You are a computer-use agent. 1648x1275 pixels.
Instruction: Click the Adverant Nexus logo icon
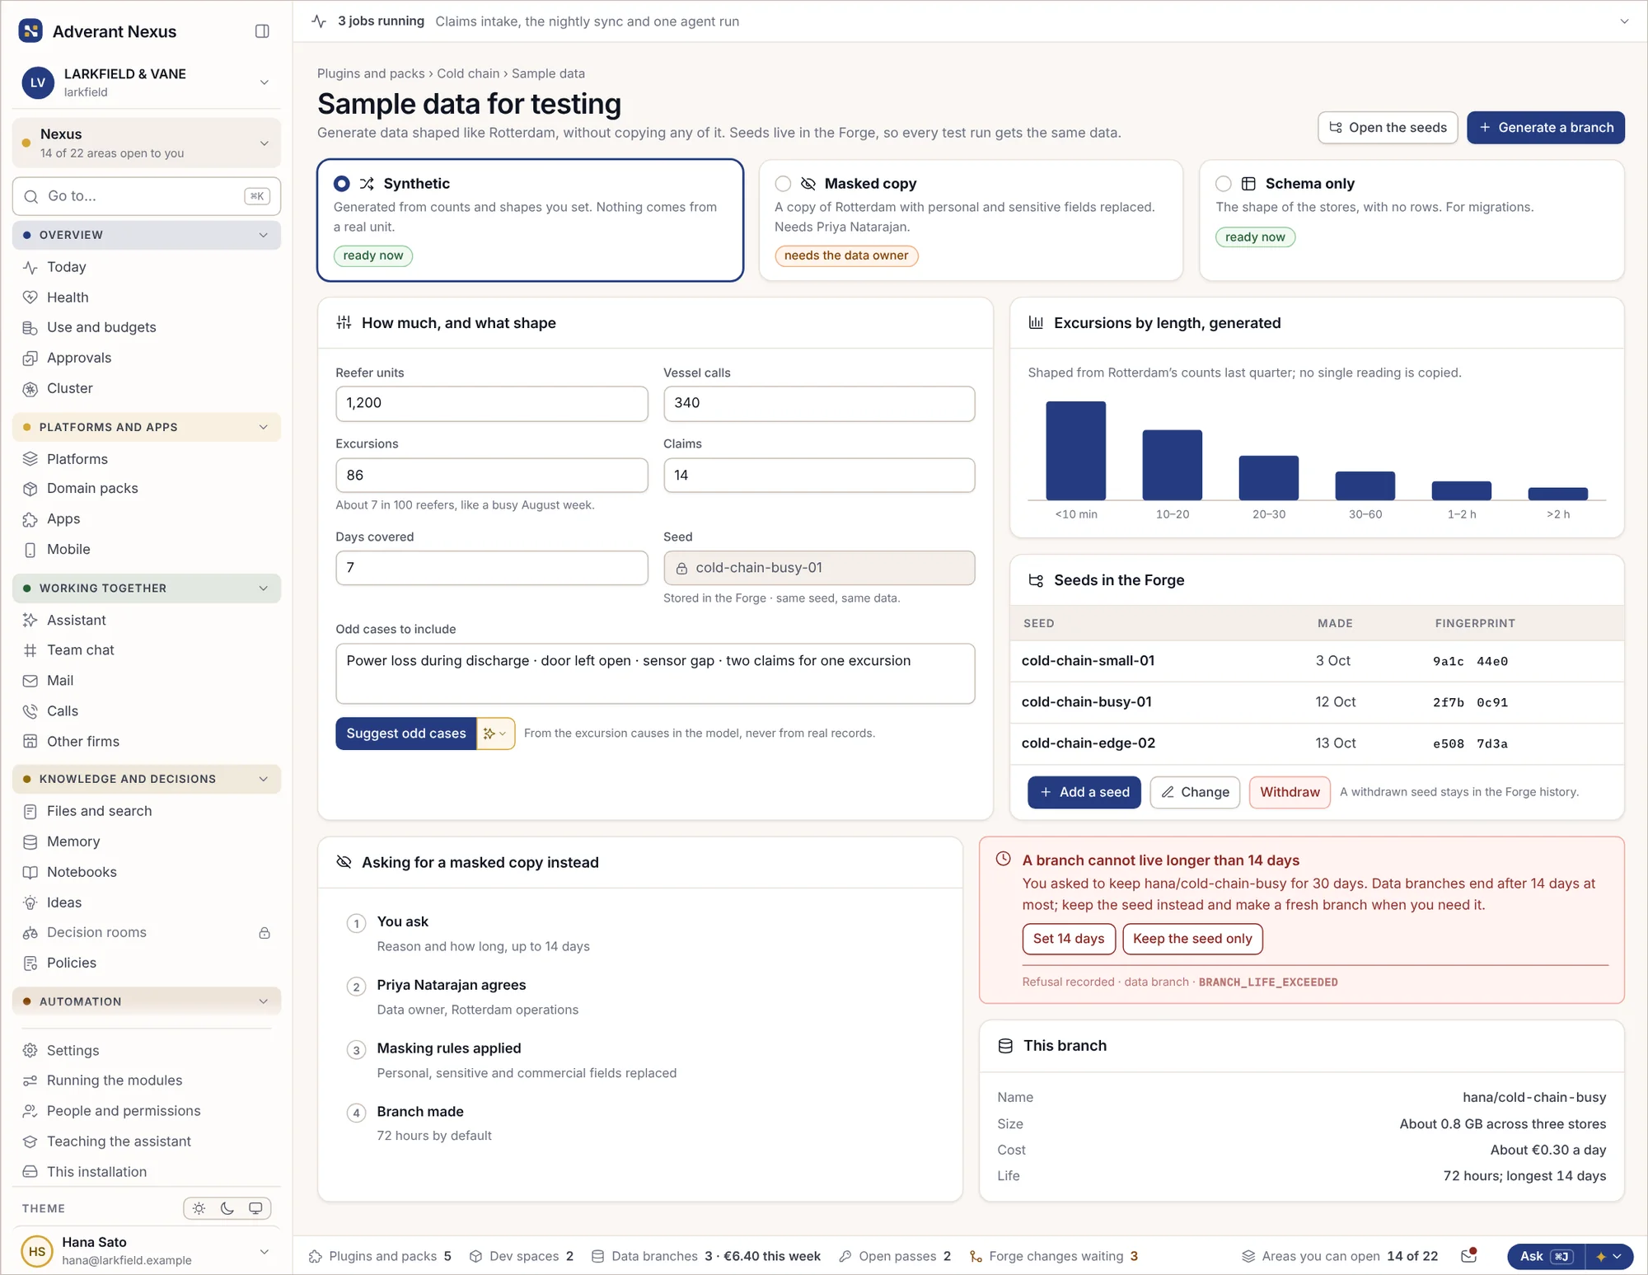pos(30,31)
